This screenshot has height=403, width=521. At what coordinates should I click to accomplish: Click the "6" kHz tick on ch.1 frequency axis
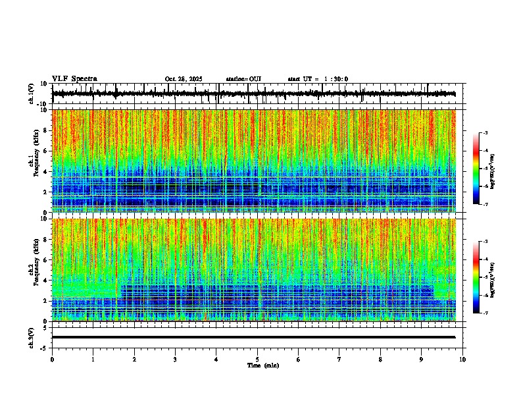pyautogui.click(x=46, y=151)
